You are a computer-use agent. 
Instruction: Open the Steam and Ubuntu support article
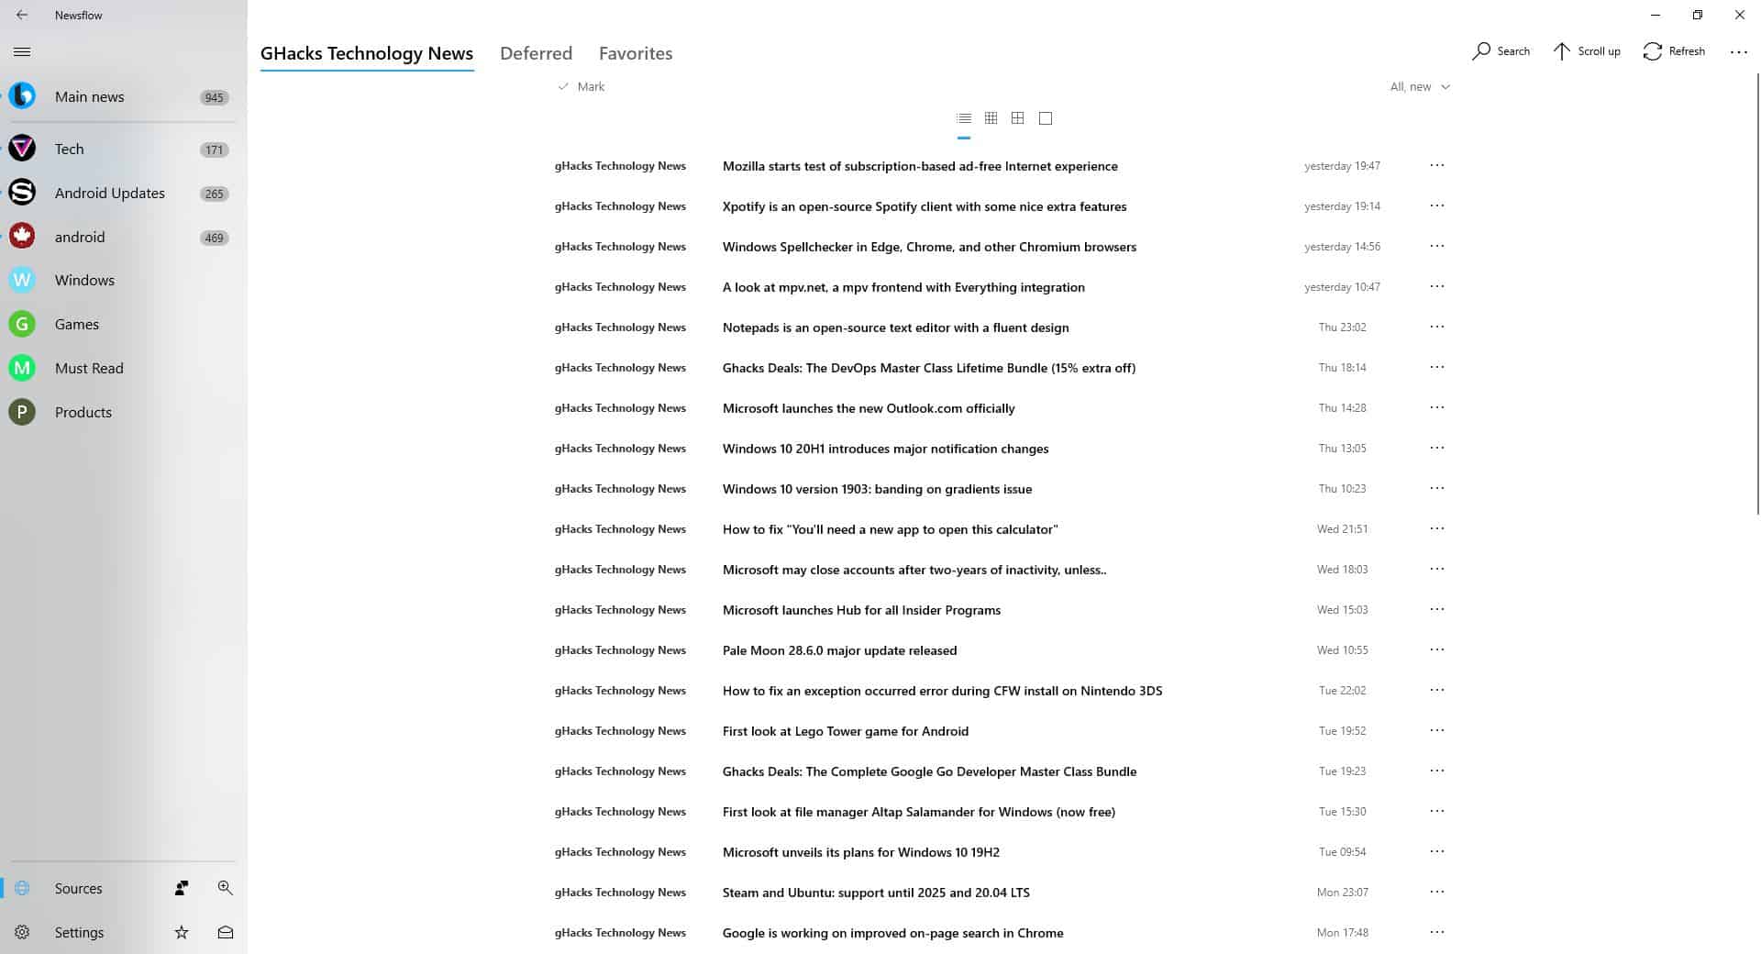[876, 893]
